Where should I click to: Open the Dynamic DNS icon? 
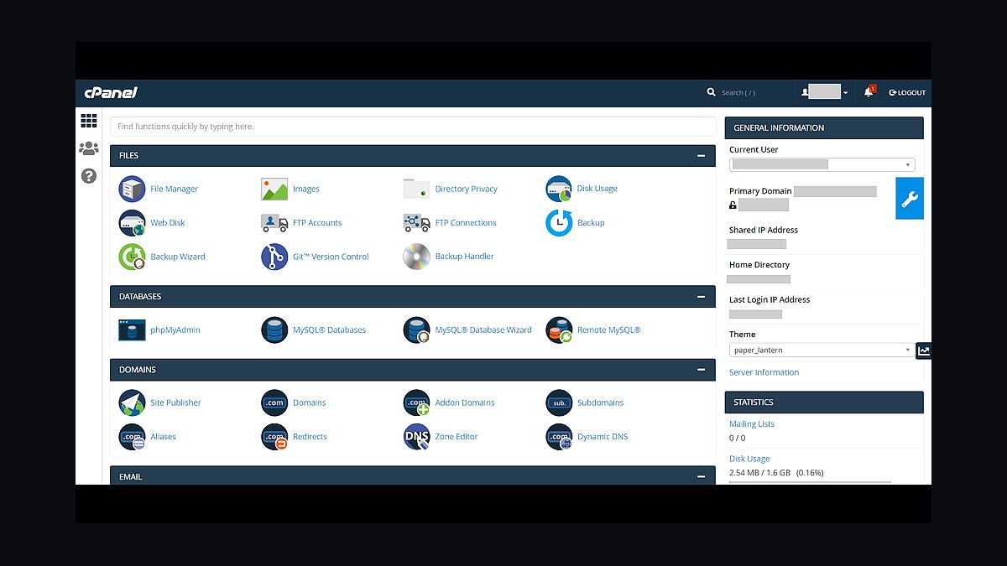click(x=559, y=437)
